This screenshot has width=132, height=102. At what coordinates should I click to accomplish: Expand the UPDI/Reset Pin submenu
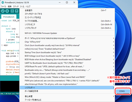(67, 66)
